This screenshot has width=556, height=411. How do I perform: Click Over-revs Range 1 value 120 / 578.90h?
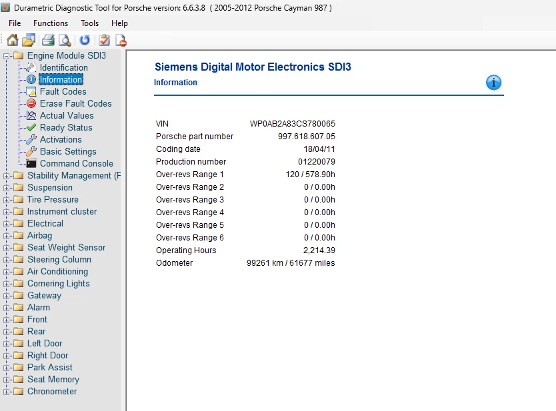[x=310, y=175]
